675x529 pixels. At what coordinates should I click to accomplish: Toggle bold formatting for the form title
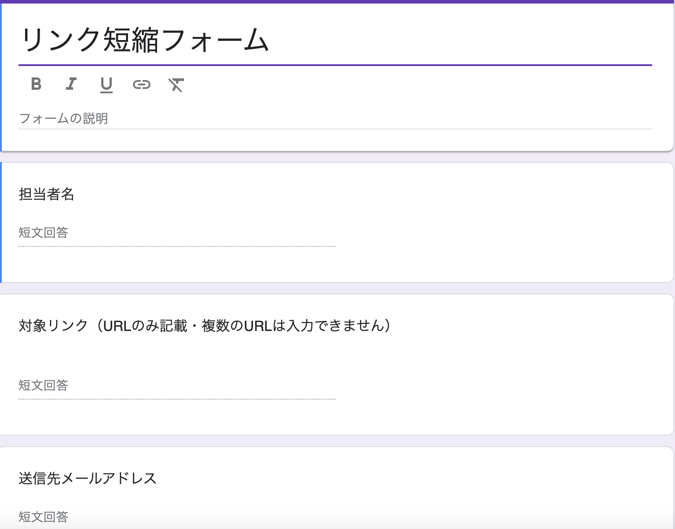tap(36, 84)
